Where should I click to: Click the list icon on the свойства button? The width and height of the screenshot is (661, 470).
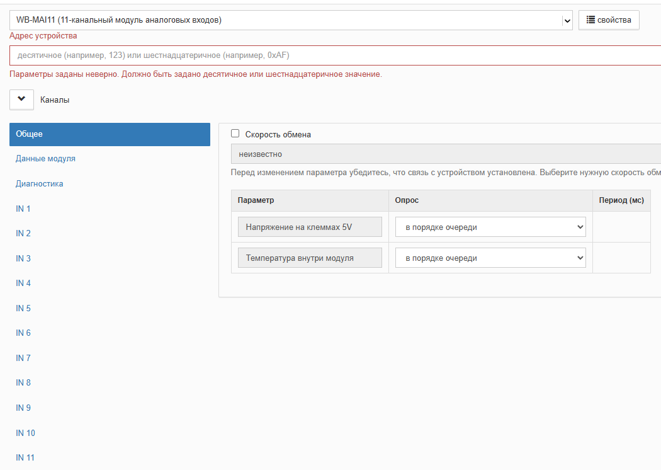[x=590, y=20]
